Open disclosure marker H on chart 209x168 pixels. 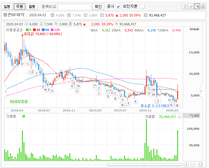pos(169,100)
